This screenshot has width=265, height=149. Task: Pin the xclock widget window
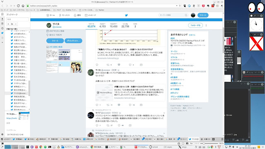pos(255,16)
